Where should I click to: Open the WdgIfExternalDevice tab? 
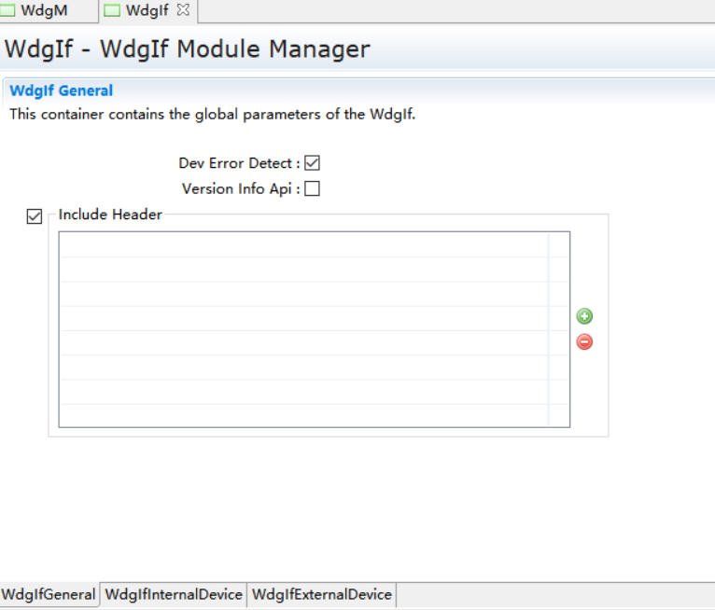(322, 594)
